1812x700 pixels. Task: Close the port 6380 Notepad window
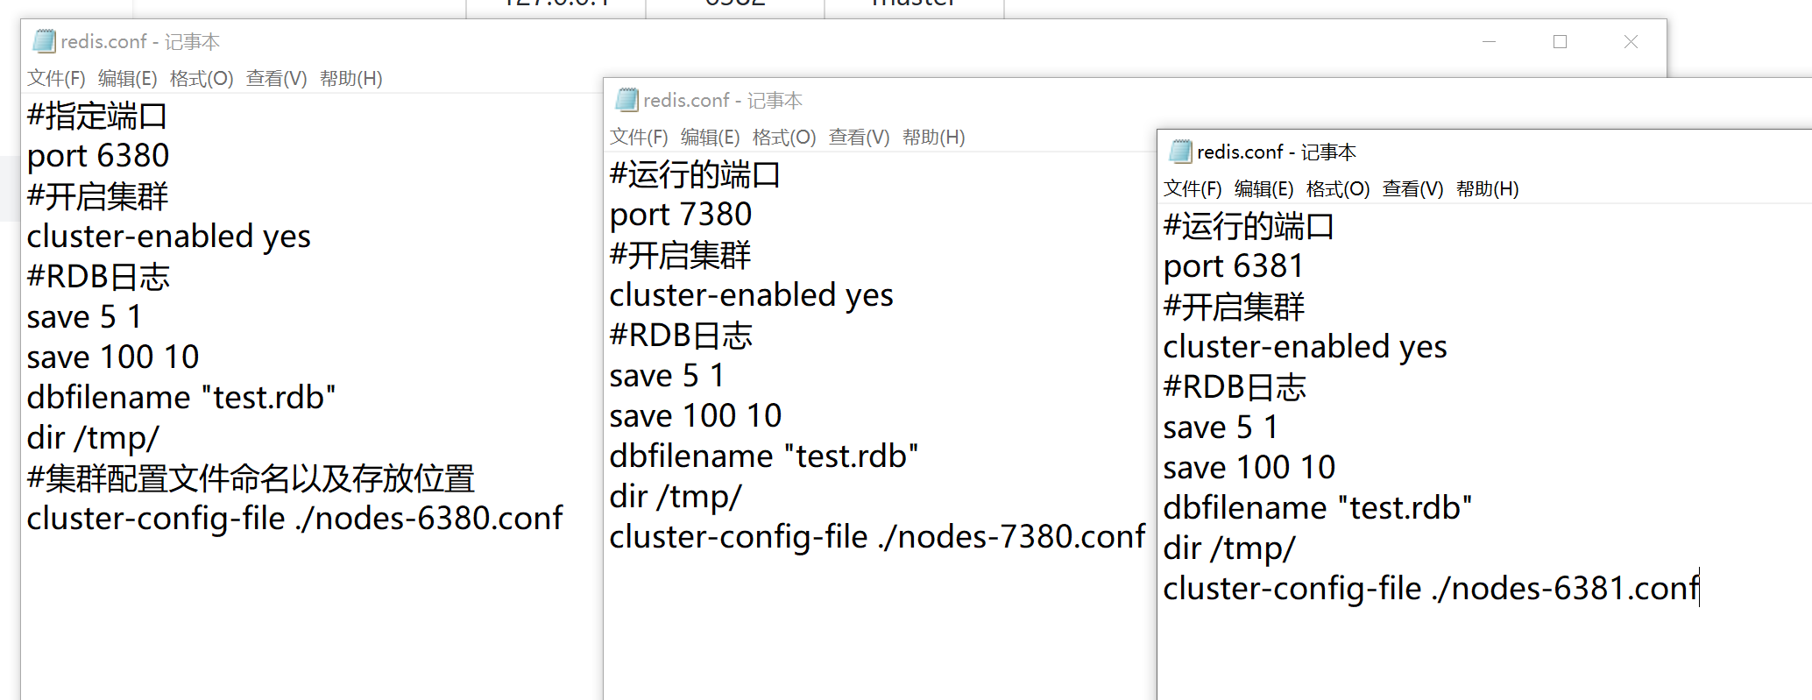(1631, 41)
